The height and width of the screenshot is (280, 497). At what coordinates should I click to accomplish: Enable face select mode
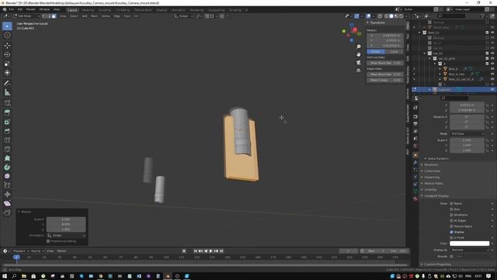54,16
